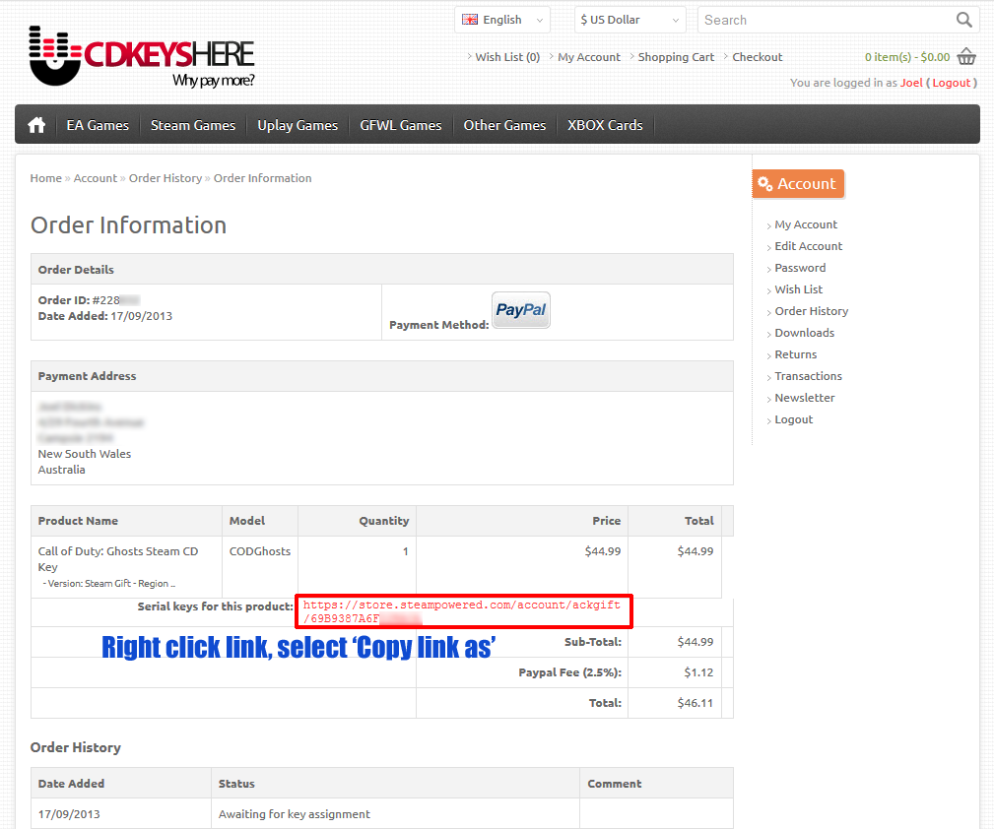
Task: Click the Australia address line
Action: click(61, 470)
